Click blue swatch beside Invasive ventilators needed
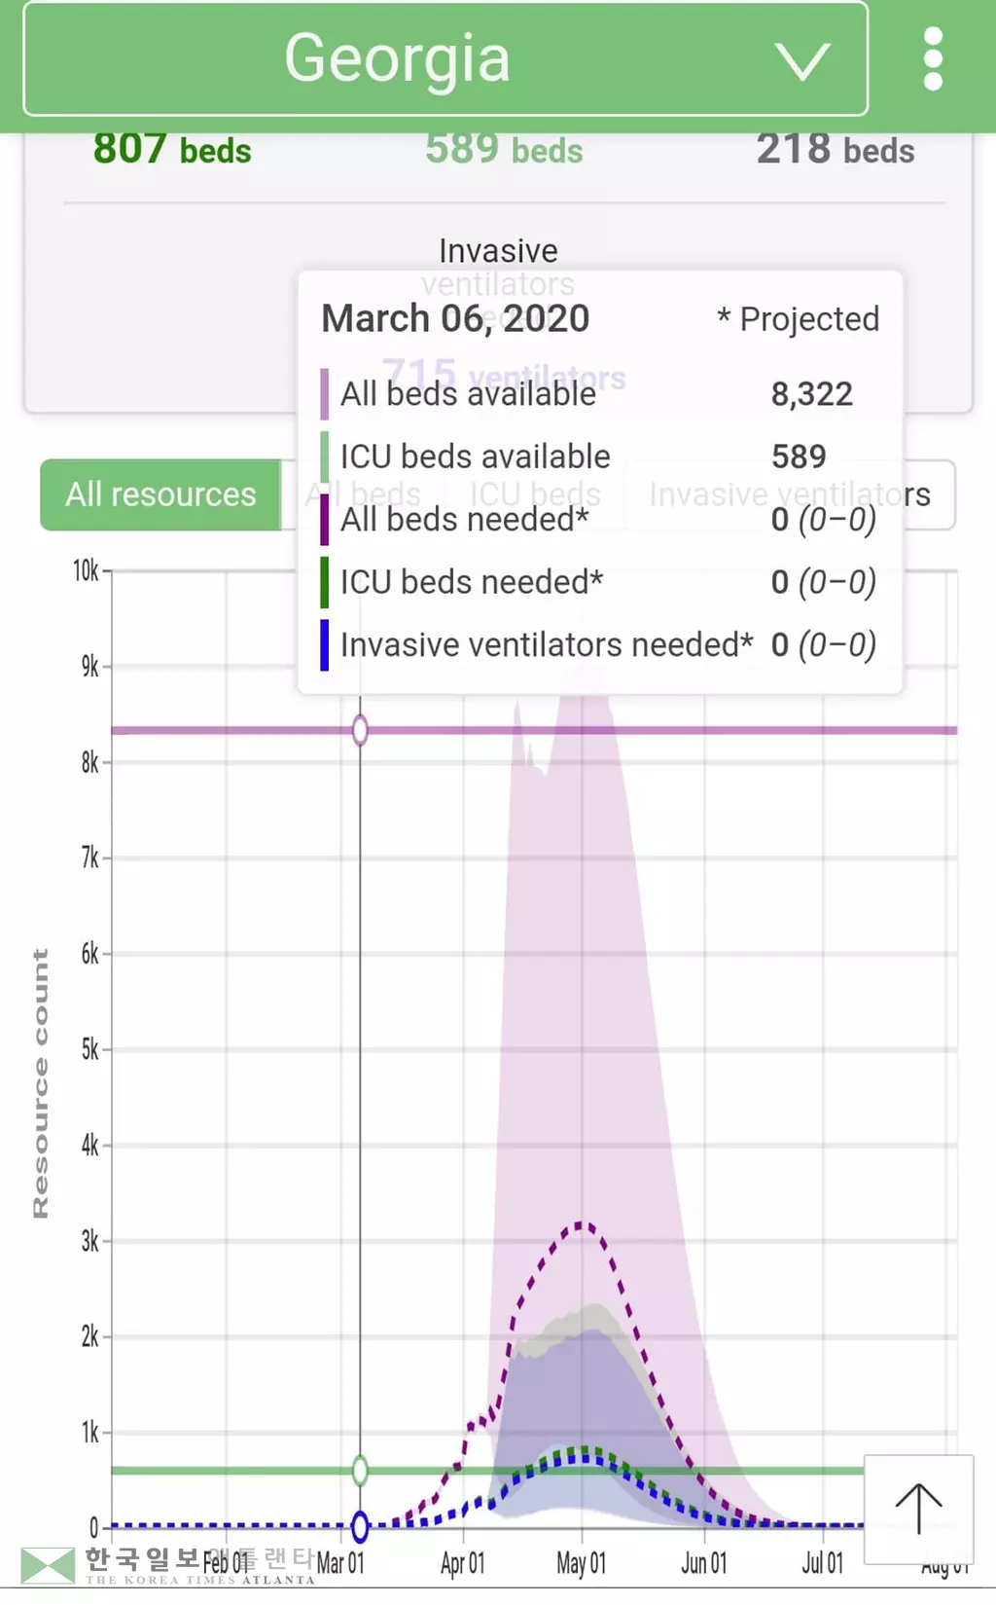Screen dimensions: 996x1605 [x=325, y=645]
